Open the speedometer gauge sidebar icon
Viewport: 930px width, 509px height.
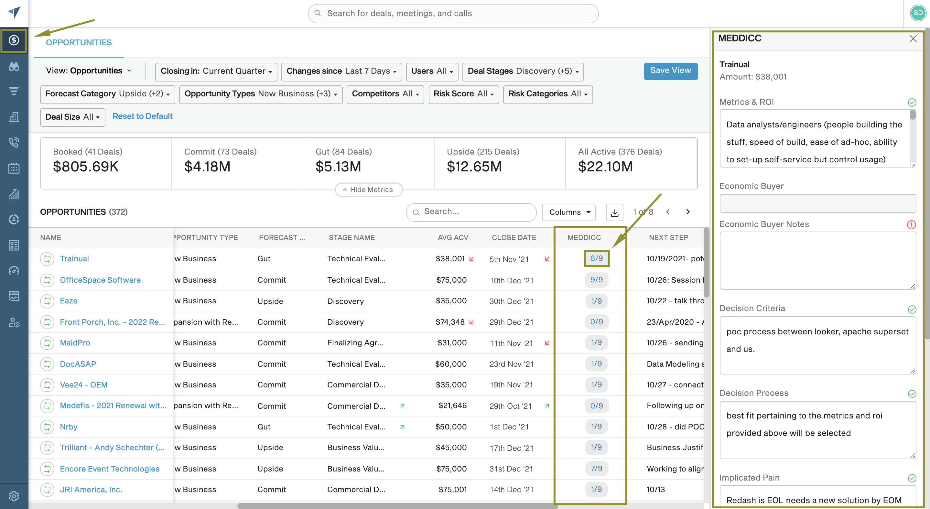pyautogui.click(x=14, y=270)
